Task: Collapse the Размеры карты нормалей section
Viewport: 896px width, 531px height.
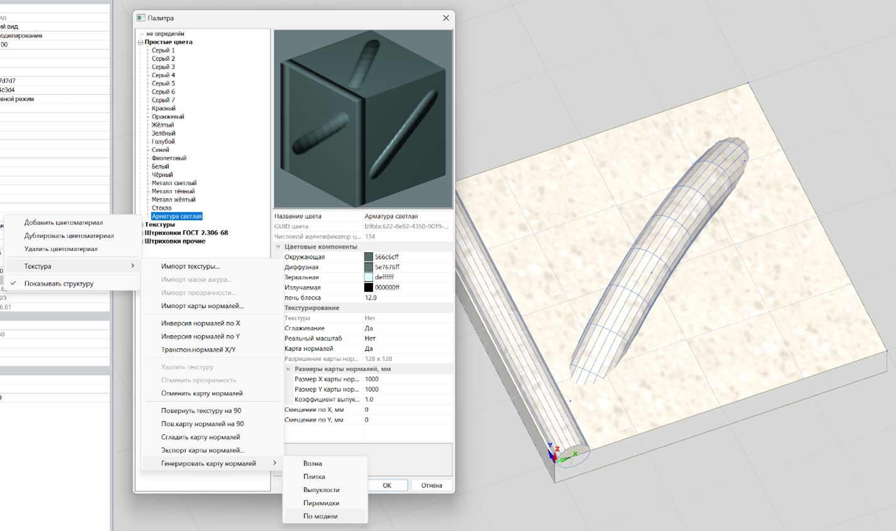Action: (x=288, y=369)
